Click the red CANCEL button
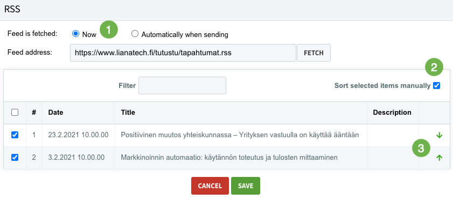The width and height of the screenshot is (453, 200). tap(210, 186)
